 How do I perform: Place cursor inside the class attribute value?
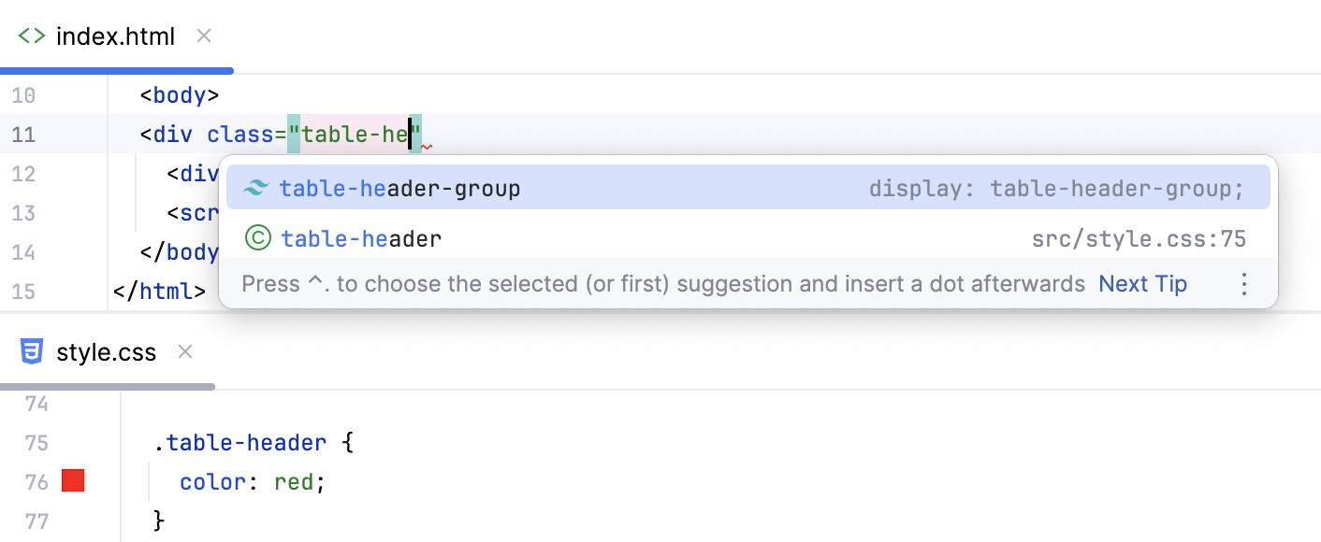click(356, 134)
